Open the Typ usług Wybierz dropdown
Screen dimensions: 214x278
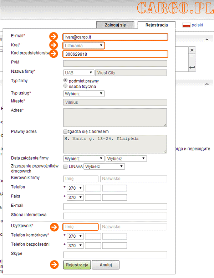(x=84, y=94)
